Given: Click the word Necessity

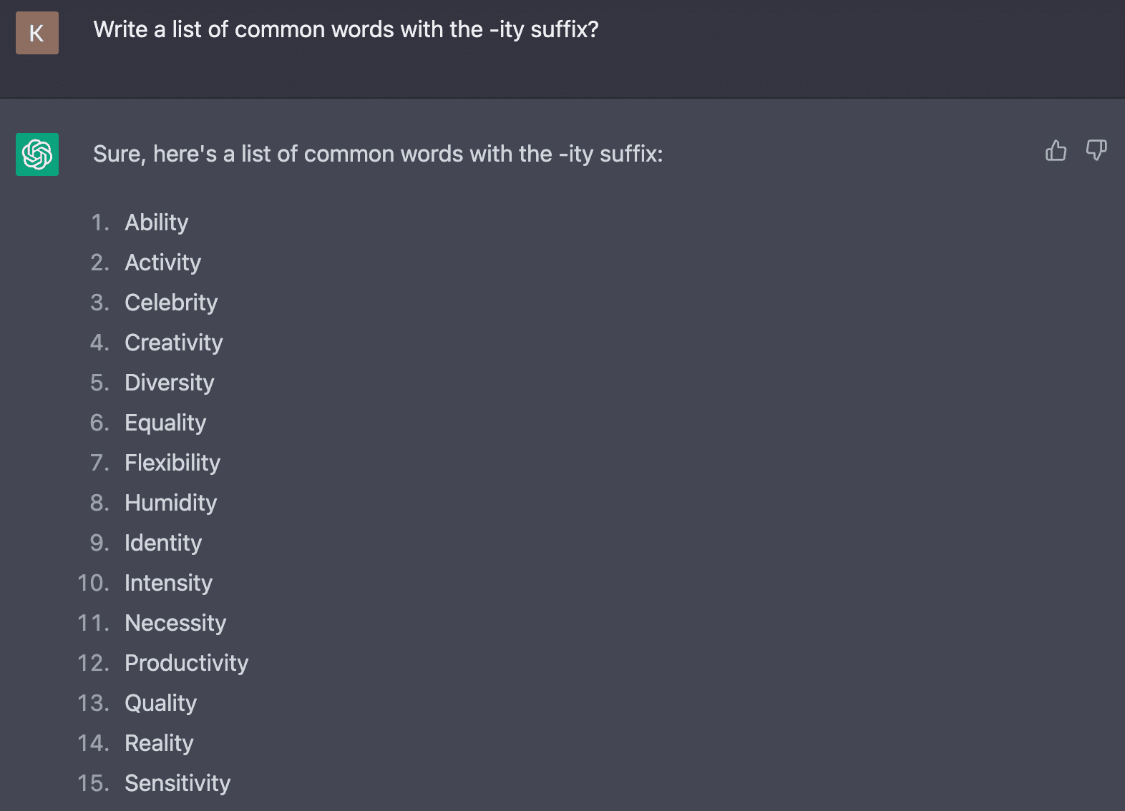Looking at the screenshot, I should click(x=175, y=623).
